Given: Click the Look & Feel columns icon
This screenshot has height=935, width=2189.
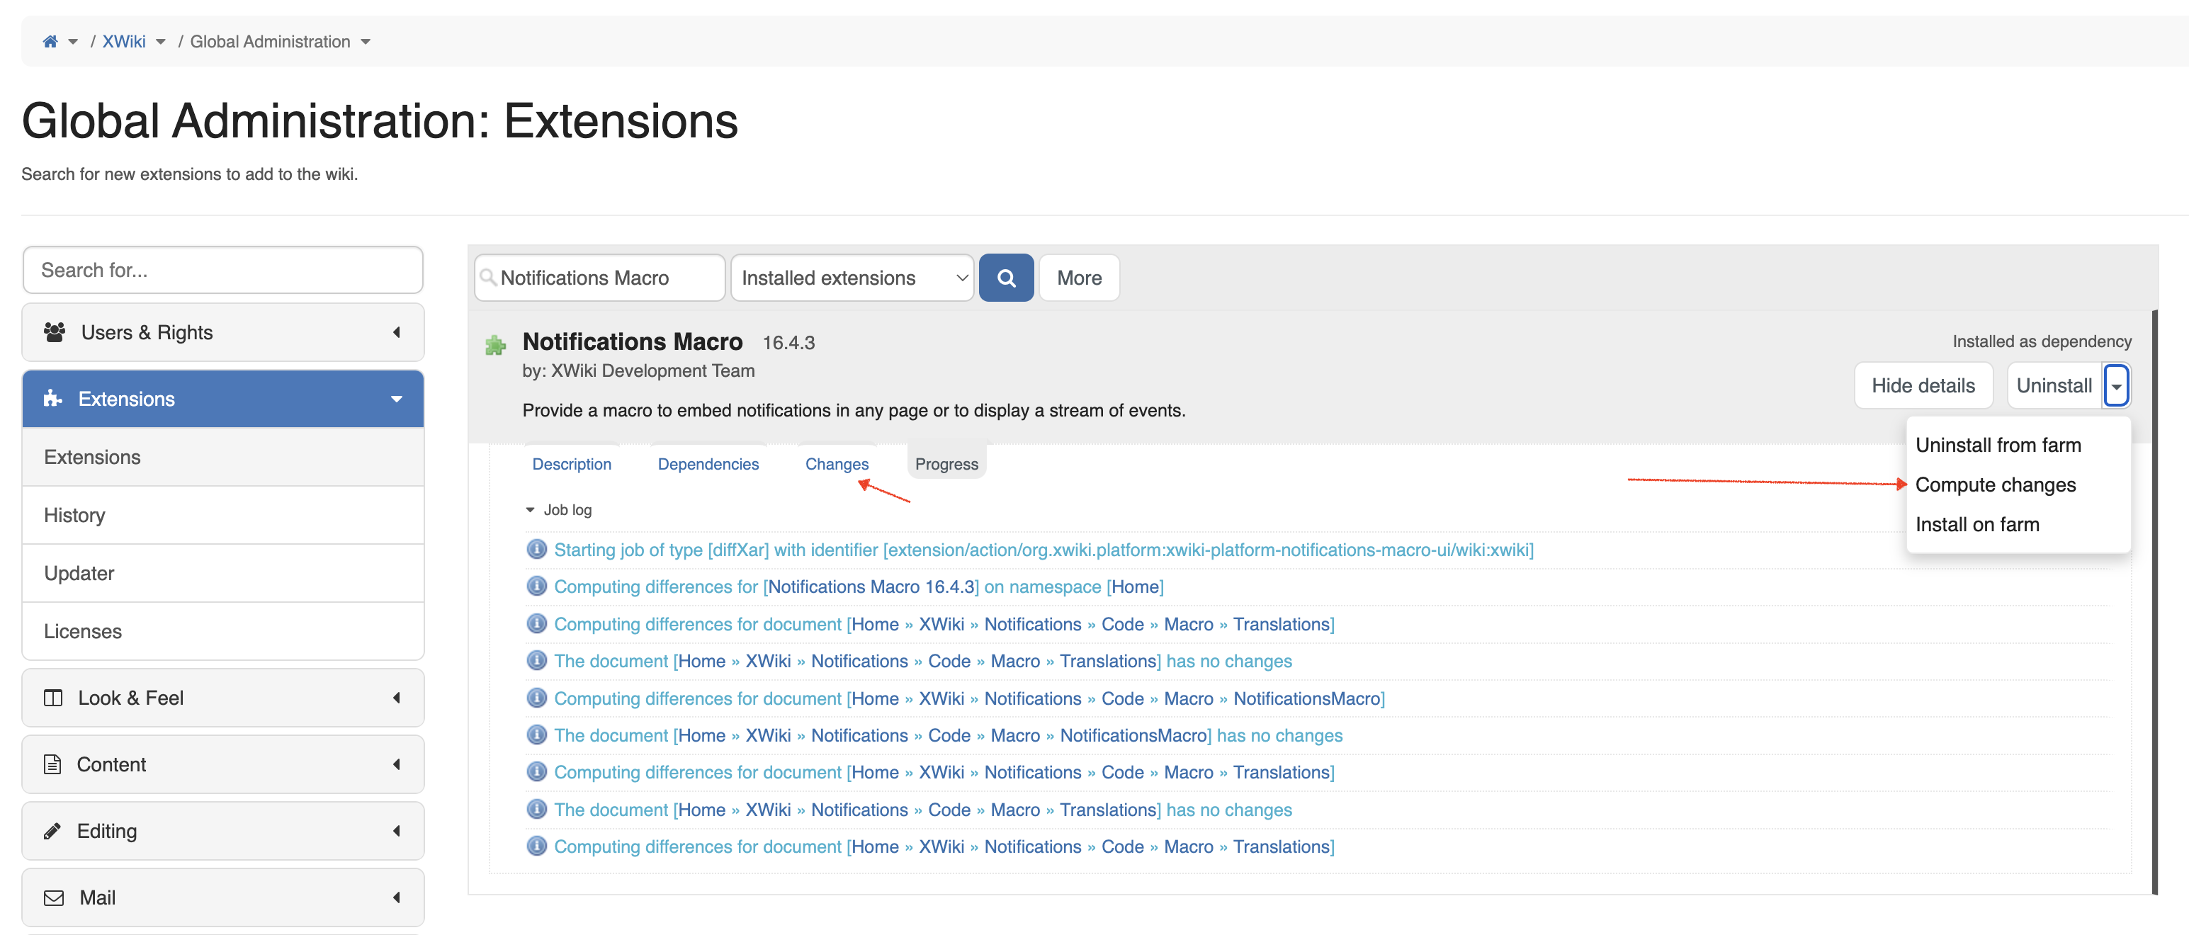Looking at the screenshot, I should (x=52, y=698).
